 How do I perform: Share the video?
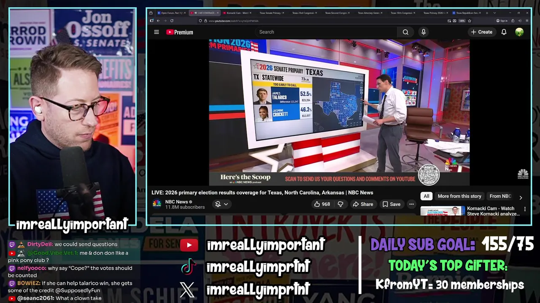tap(363, 204)
